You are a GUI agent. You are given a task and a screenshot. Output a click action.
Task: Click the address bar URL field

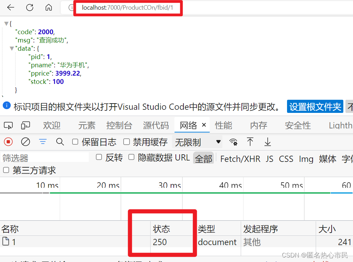[x=128, y=8]
